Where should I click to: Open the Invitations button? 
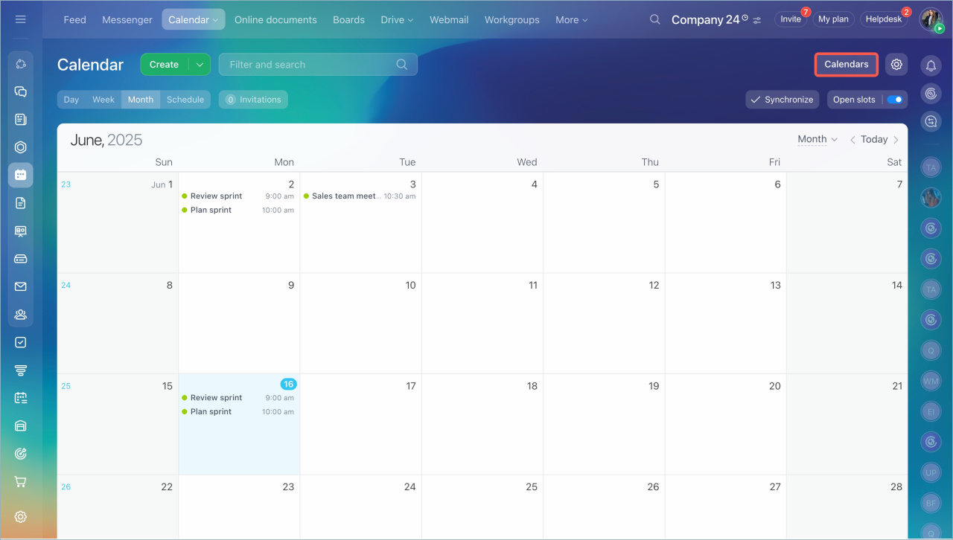[x=253, y=100]
